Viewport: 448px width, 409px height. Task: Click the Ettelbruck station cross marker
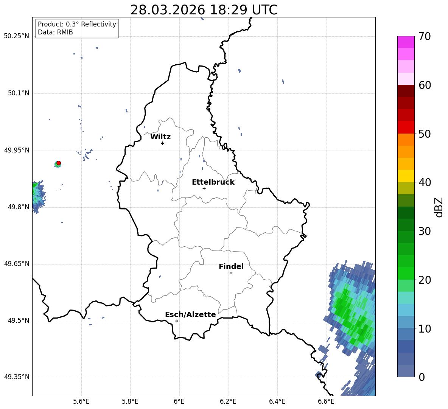[204, 188]
